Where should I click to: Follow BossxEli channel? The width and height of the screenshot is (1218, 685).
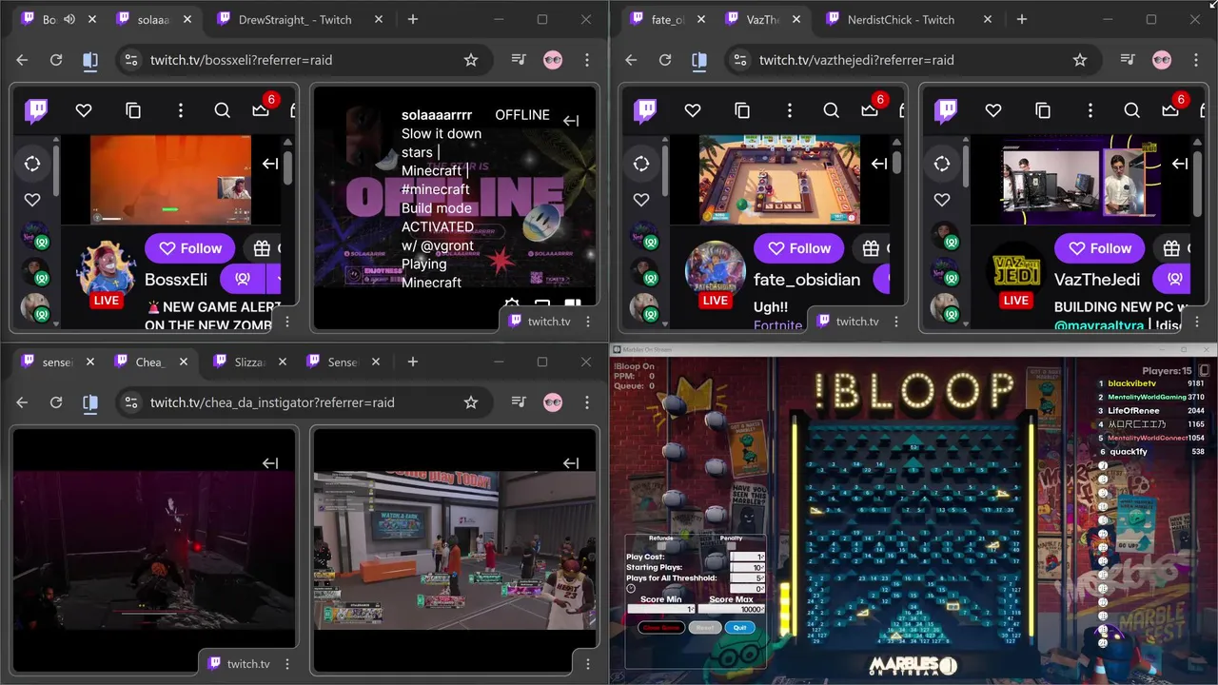coord(190,248)
